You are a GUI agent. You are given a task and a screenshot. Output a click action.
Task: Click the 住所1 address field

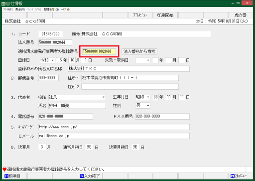130,78
